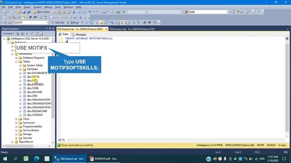
Task: Click the Display Estimated Execution Plan icon
Action: 92,23
